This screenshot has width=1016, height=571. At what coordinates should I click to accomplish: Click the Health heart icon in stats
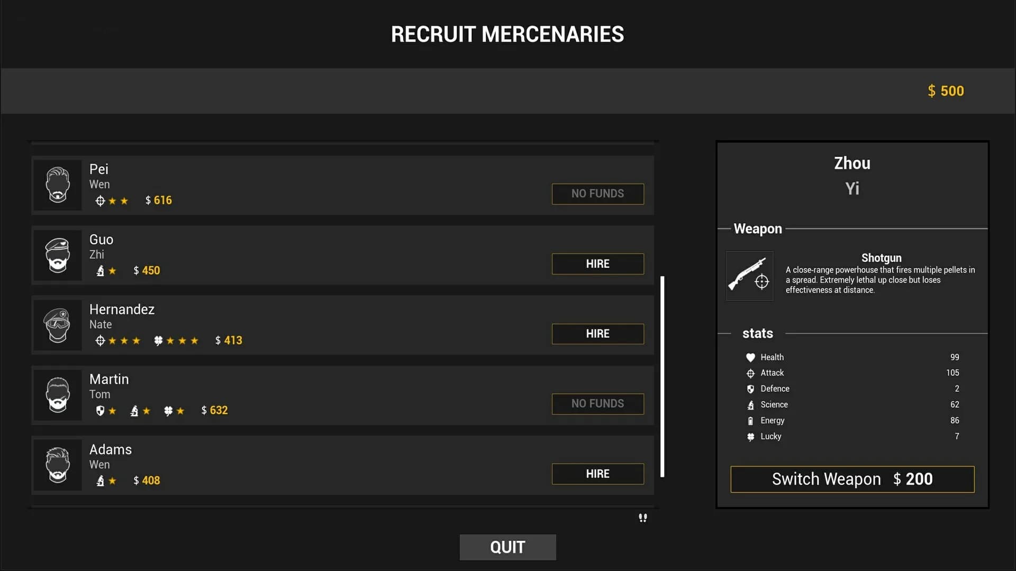pos(750,357)
